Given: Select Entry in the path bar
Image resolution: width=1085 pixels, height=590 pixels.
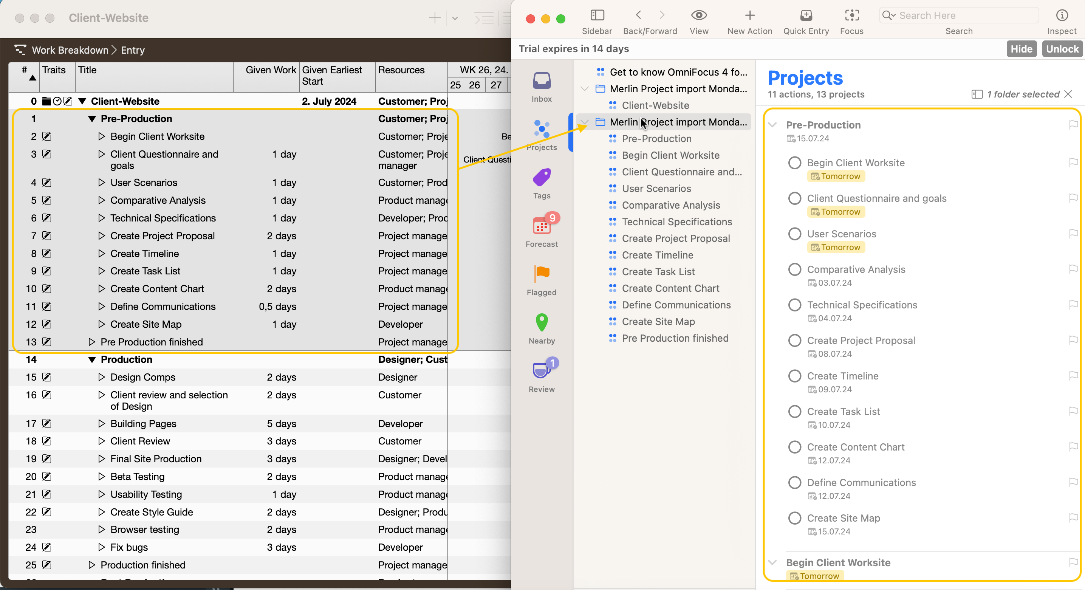Looking at the screenshot, I should click(133, 50).
